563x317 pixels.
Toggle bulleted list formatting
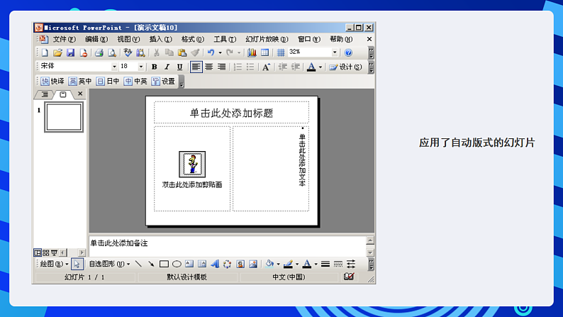point(250,67)
